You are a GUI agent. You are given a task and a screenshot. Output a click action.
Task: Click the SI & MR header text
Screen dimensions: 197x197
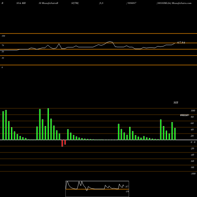coord(21,3)
